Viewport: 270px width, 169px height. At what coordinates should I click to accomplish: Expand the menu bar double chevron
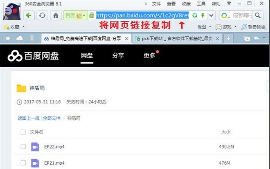146,4
